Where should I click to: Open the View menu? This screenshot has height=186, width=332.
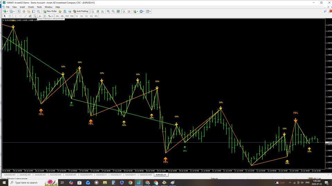[15, 7]
